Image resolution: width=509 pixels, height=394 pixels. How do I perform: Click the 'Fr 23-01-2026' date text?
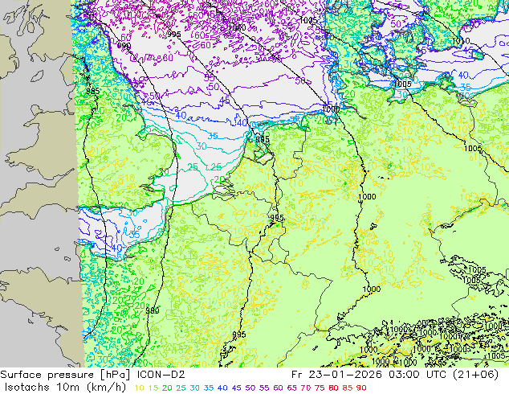click(x=336, y=375)
